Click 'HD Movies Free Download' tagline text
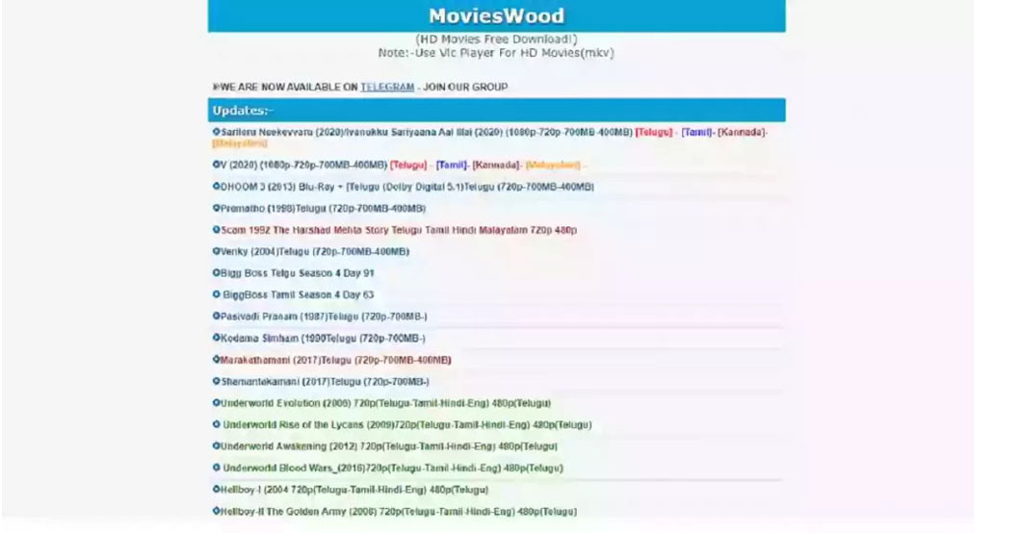 point(496,39)
